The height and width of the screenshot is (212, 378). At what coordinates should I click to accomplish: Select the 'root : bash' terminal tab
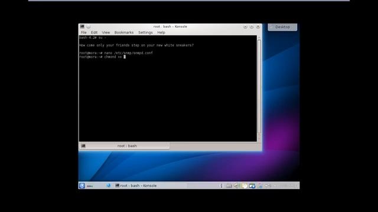tap(125, 146)
